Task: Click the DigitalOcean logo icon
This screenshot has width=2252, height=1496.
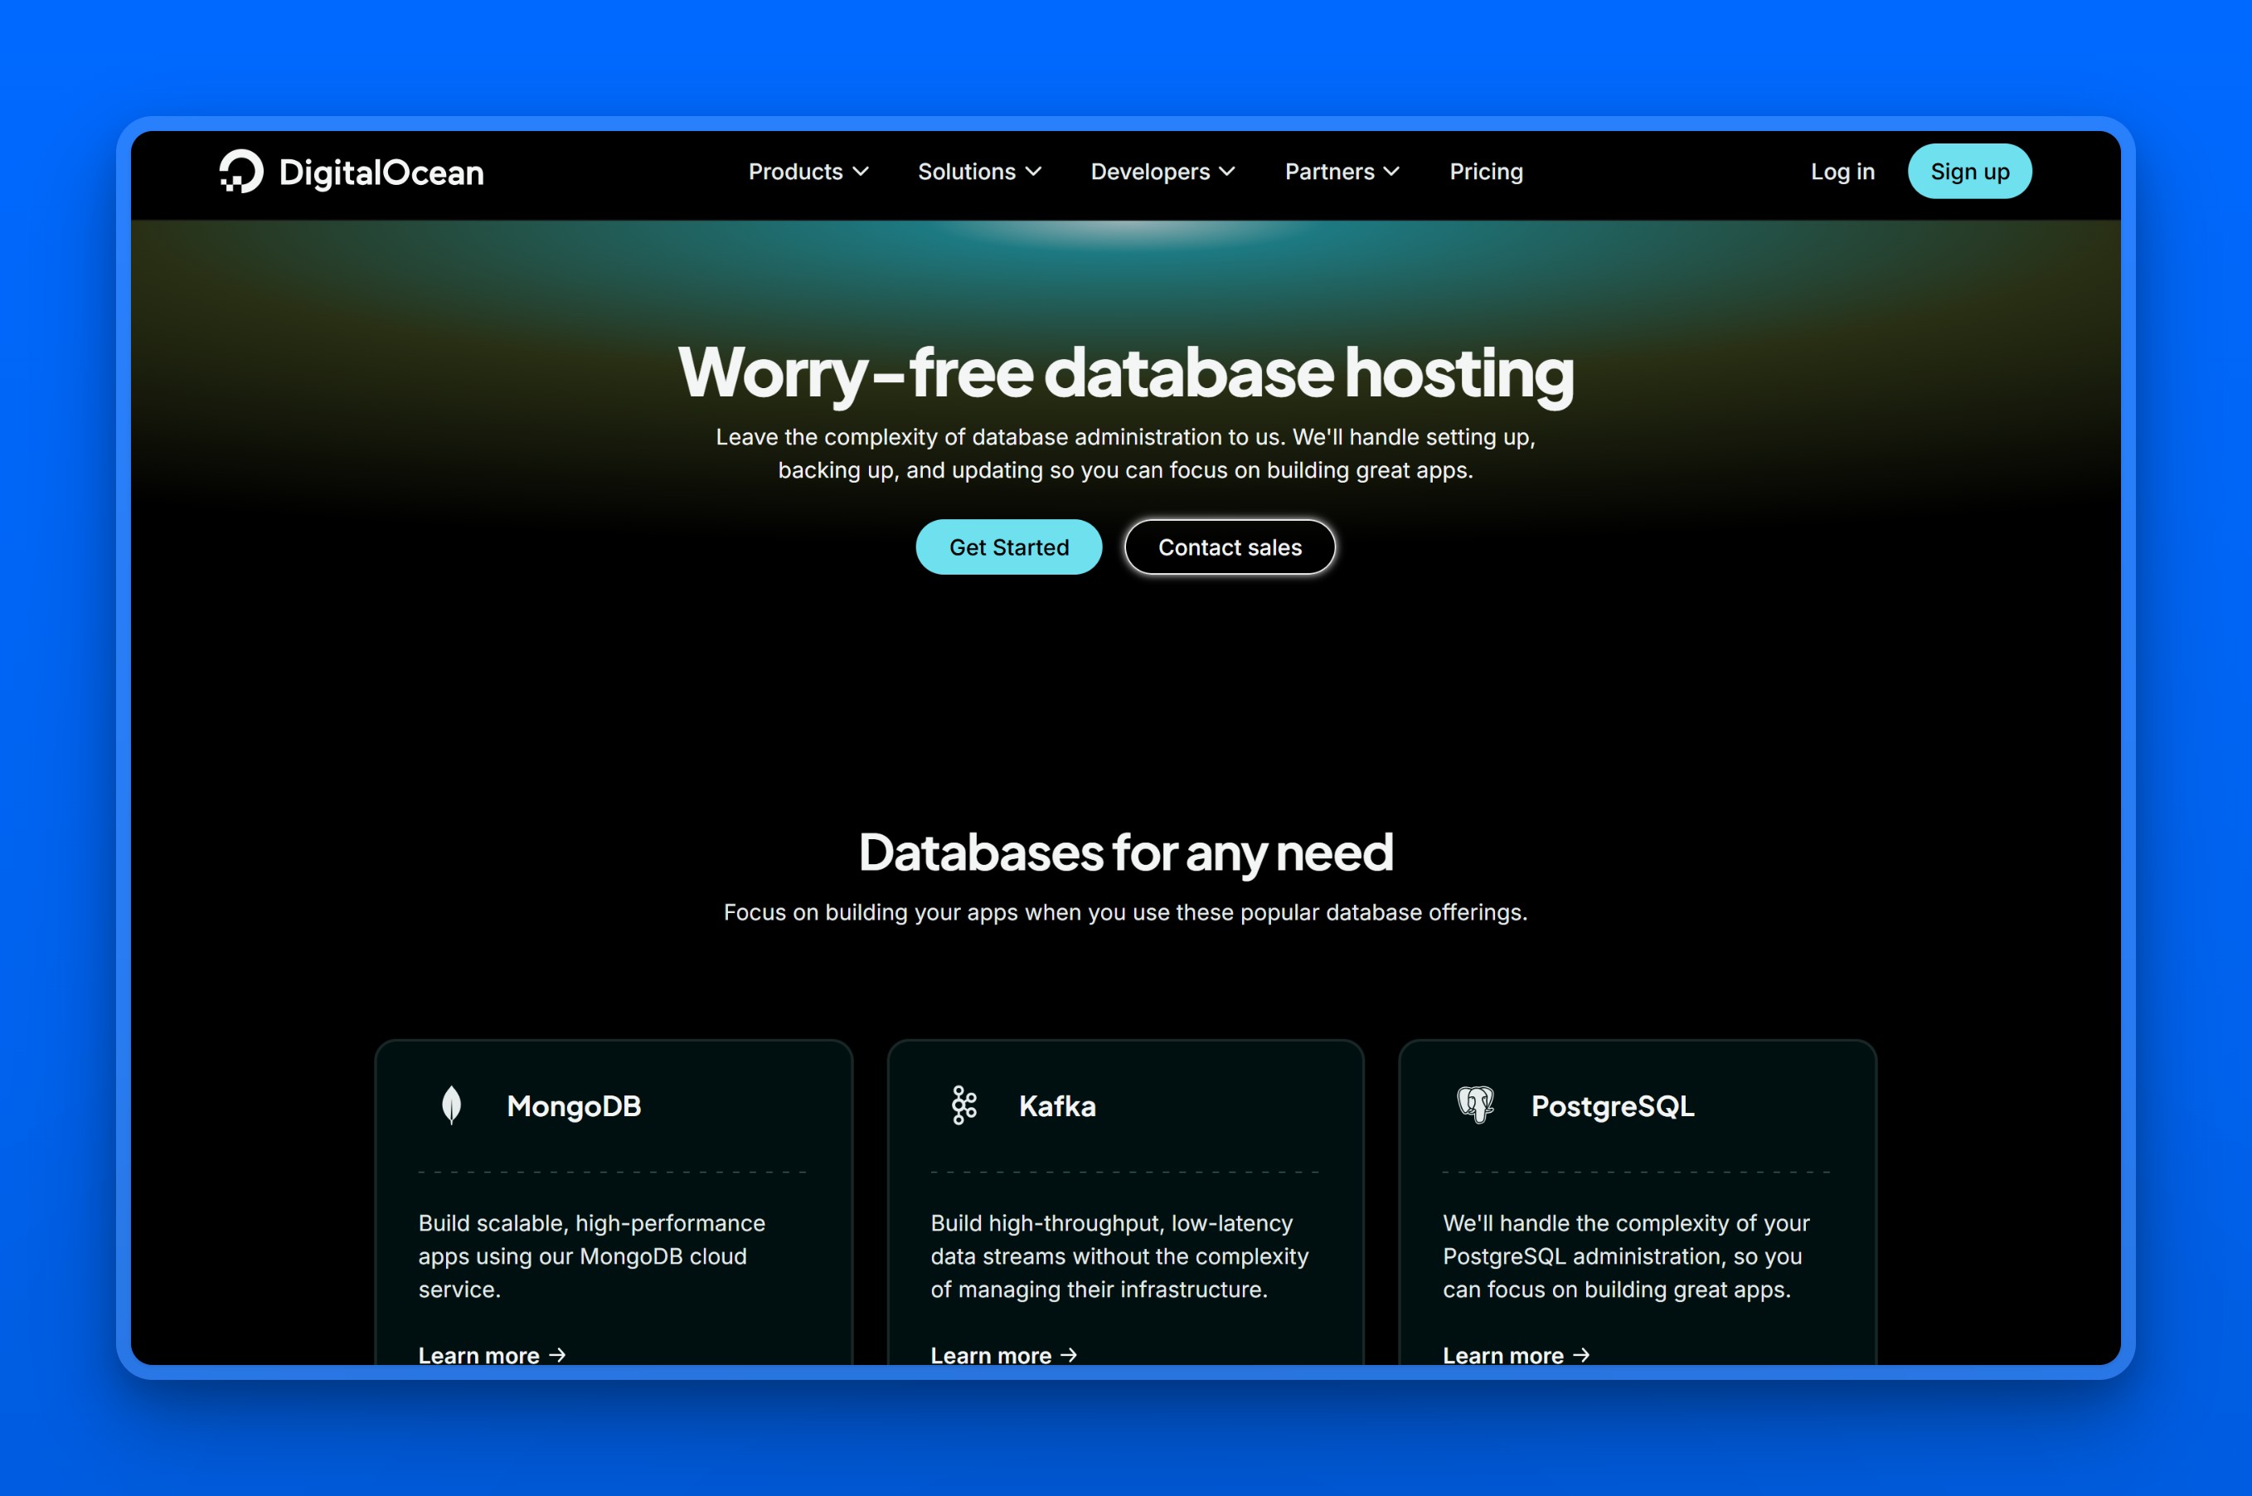Action: coord(241,172)
